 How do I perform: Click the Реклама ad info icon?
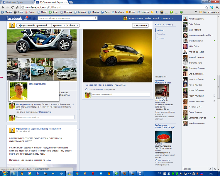(x=165, y=77)
